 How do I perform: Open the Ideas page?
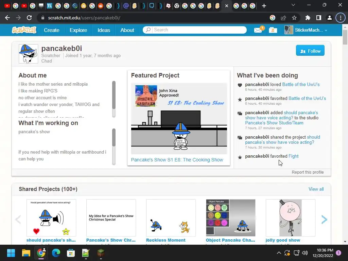104,30
